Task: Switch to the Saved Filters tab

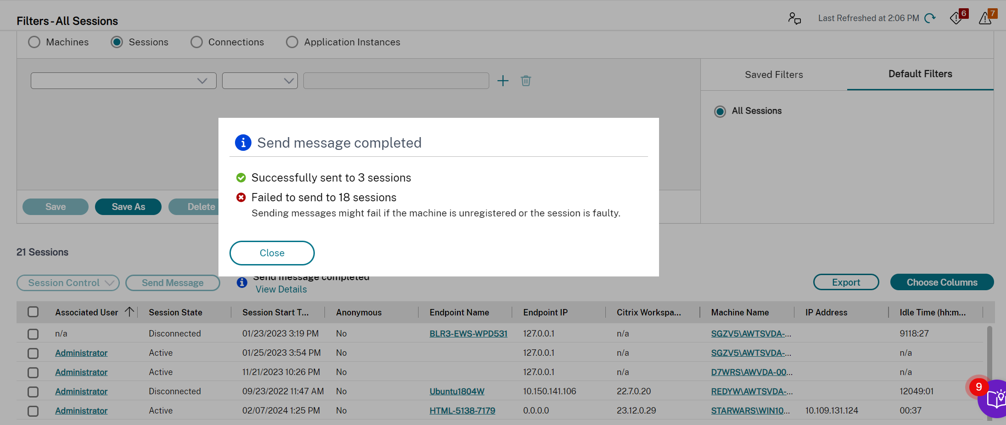Action: point(774,75)
